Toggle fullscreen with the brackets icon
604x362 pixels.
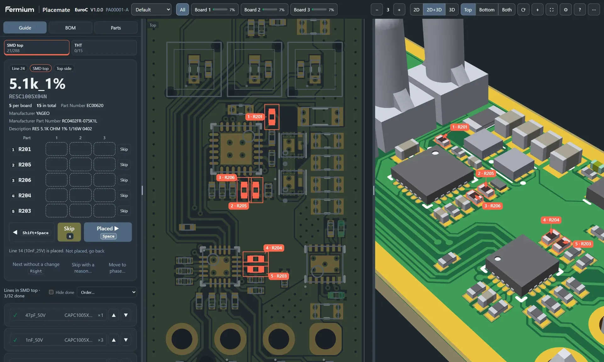pyautogui.click(x=551, y=10)
